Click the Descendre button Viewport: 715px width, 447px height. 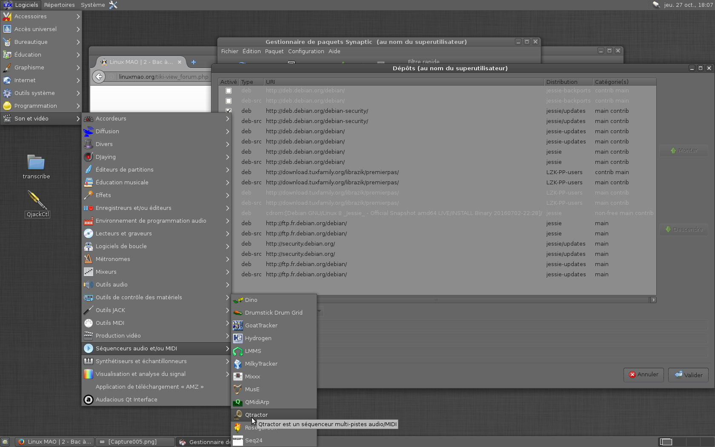[x=684, y=229]
